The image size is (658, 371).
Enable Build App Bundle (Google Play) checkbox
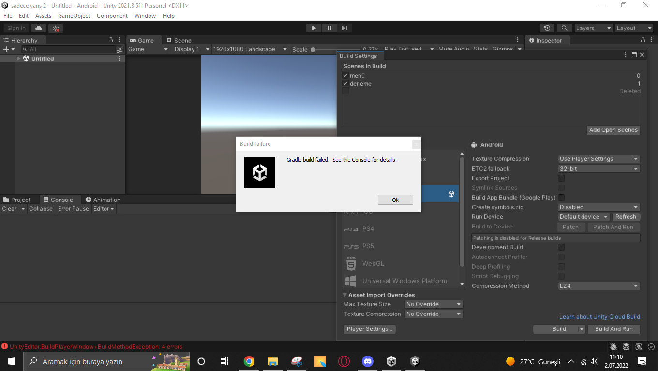pos(561,198)
